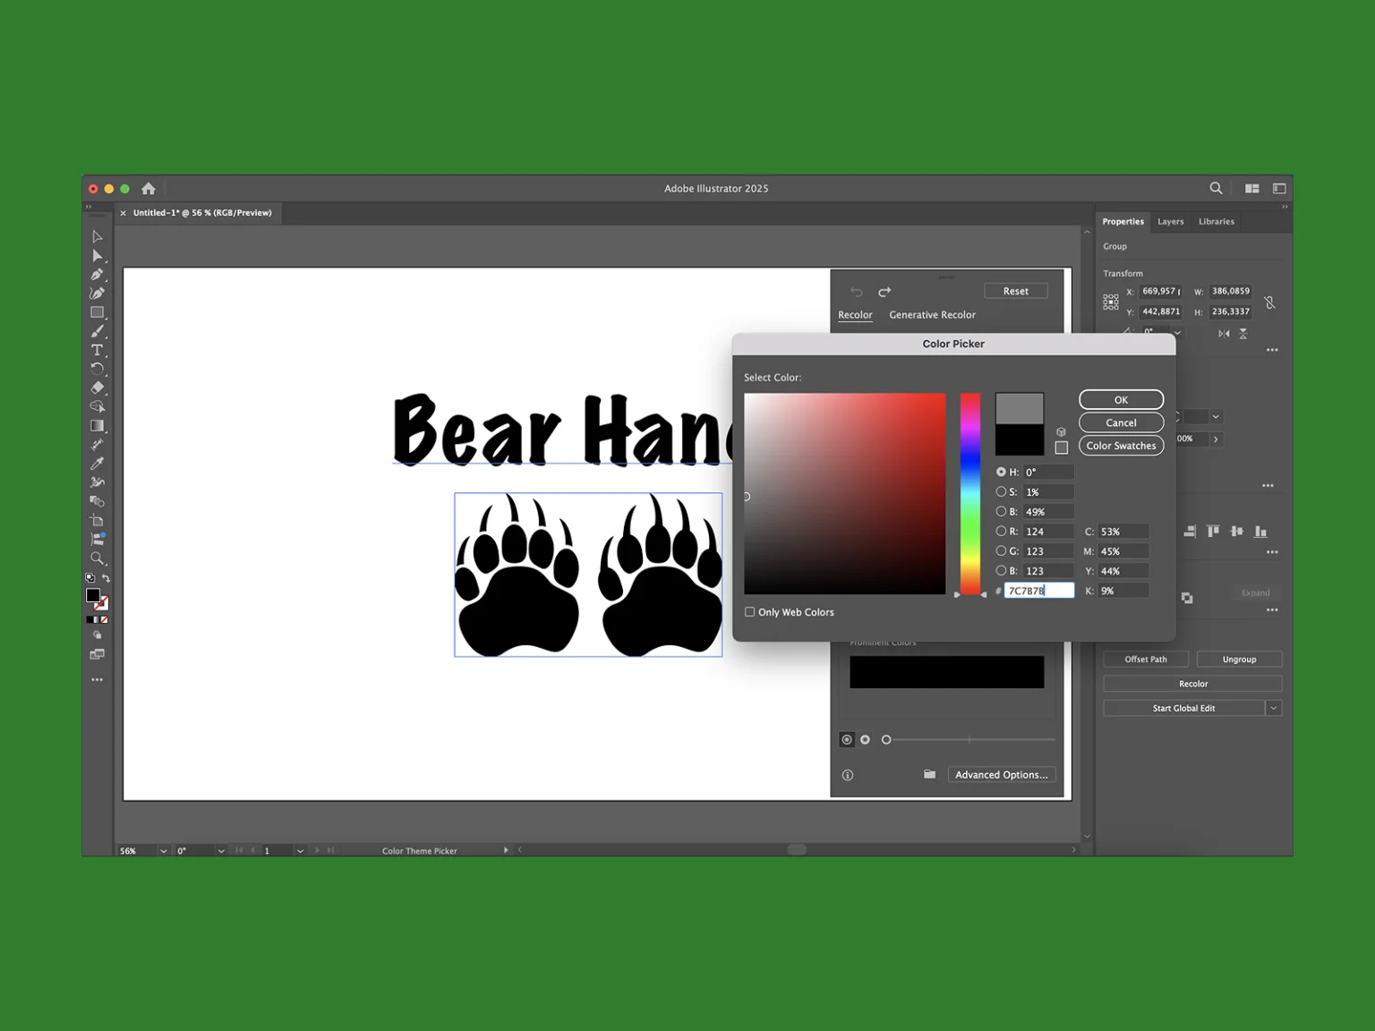
Task: Expand the Start Global Edit options chevron
Action: pos(1272,708)
